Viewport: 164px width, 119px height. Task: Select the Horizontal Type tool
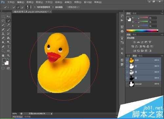coord(8,47)
